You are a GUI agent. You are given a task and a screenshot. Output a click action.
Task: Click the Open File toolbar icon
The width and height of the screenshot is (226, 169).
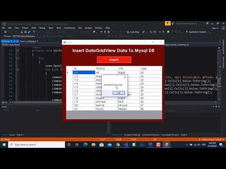point(22,32)
